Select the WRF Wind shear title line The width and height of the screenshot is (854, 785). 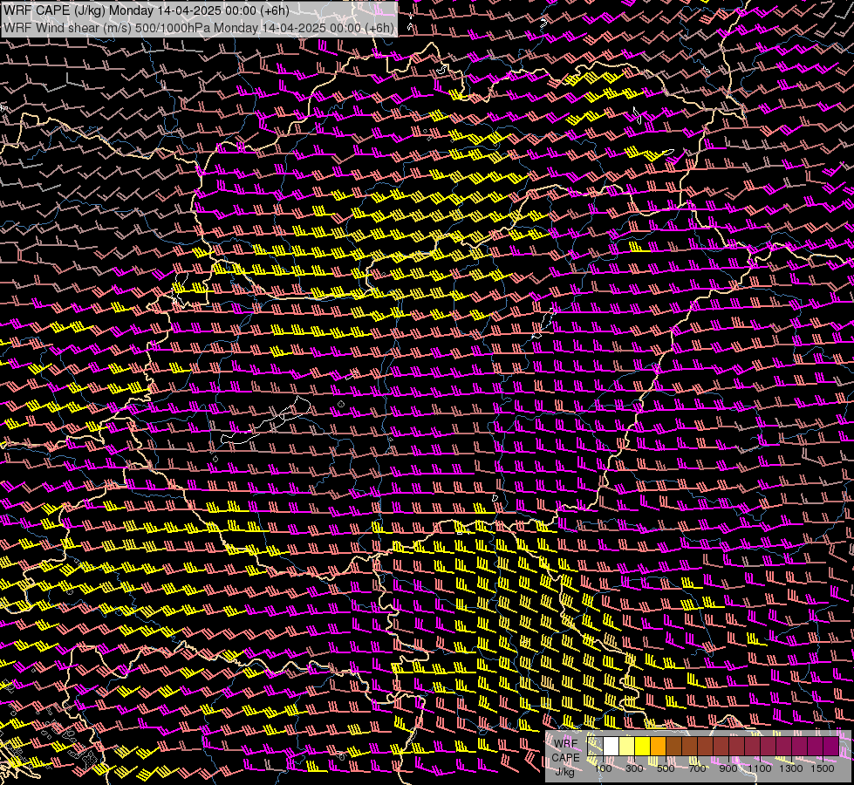198,28
